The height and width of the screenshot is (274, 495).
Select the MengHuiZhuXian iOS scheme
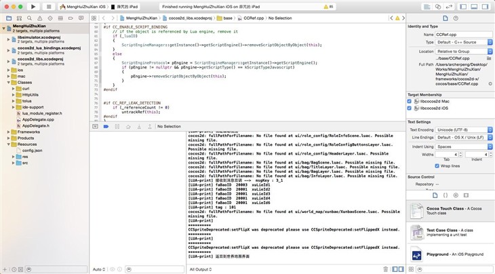click(x=83, y=7)
